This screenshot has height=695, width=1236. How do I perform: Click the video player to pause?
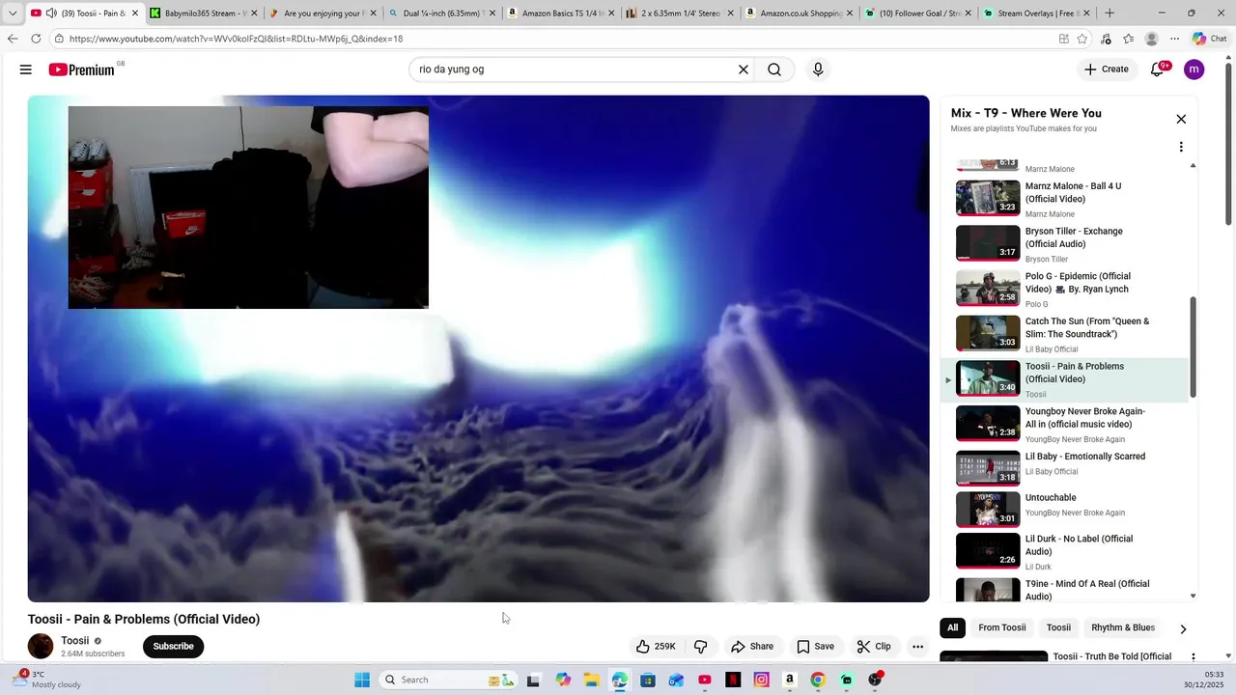click(x=478, y=348)
